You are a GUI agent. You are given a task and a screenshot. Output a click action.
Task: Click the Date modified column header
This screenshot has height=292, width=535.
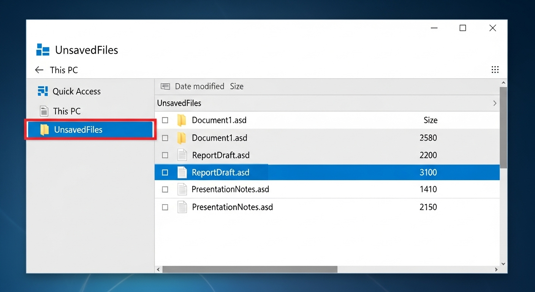tap(199, 86)
